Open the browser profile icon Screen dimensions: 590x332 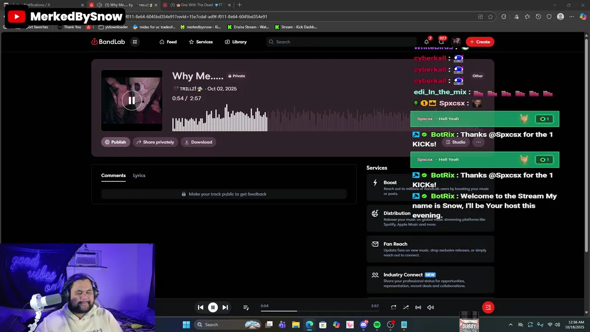point(560,17)
